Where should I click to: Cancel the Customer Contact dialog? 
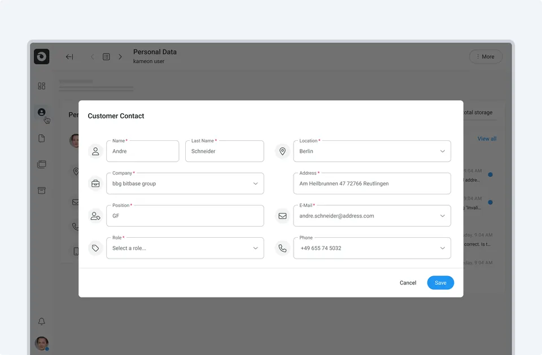408,282
